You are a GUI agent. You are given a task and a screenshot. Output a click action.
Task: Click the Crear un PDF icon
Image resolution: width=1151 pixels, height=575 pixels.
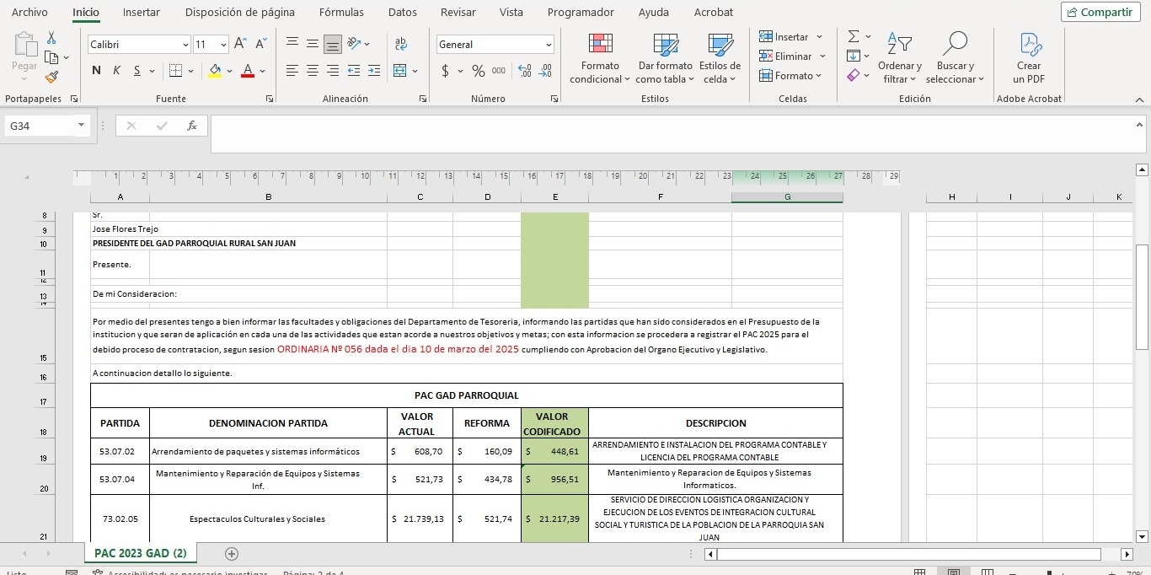pyautogui.click(x=1029, y=57)
